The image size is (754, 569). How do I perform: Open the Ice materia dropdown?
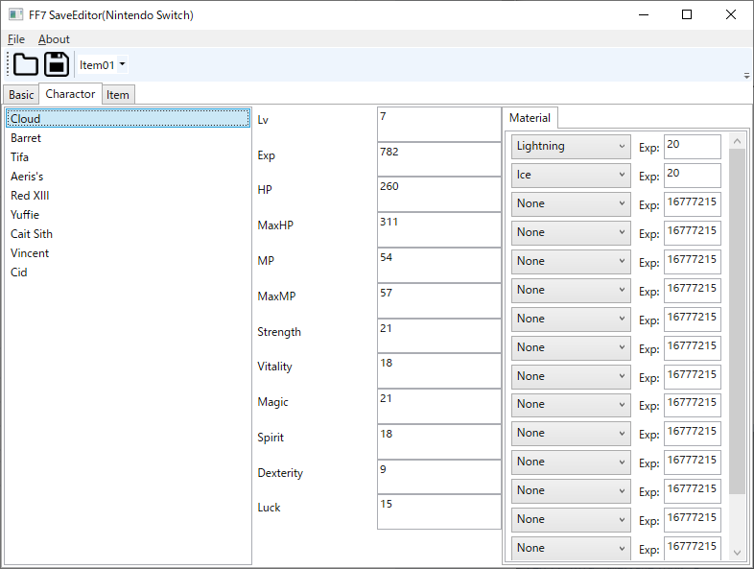pyautogui.click(x=571, y=176)
